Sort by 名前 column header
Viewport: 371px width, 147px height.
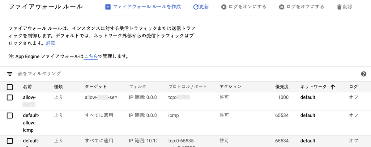(x=27, y=87)
